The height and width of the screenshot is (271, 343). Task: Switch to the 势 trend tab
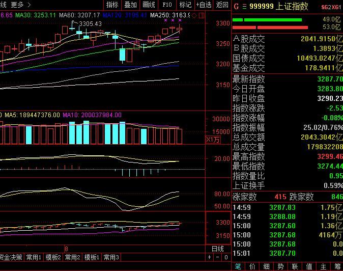click(x=280, y=266)
